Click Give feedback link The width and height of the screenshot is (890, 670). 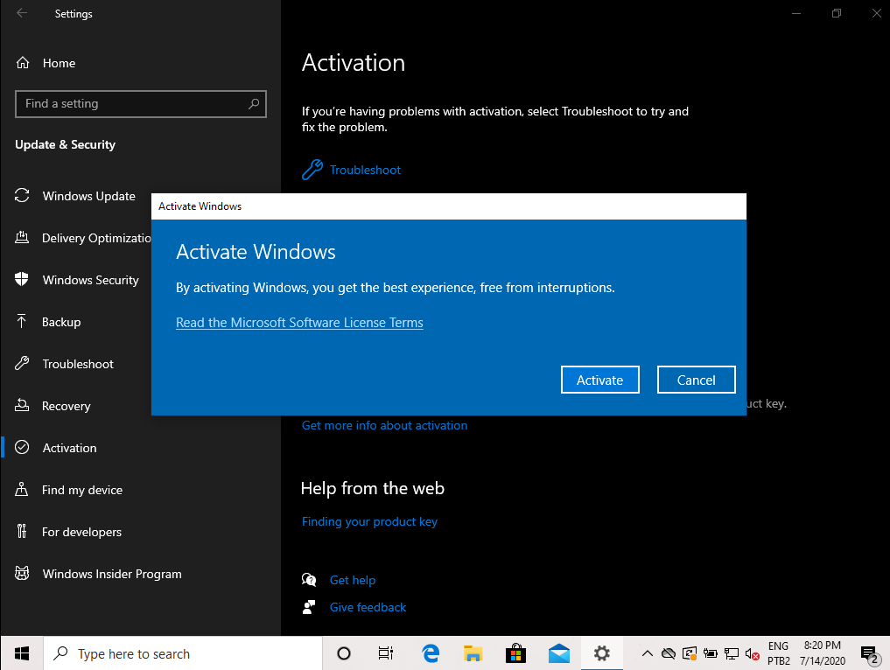click(368, 607)
